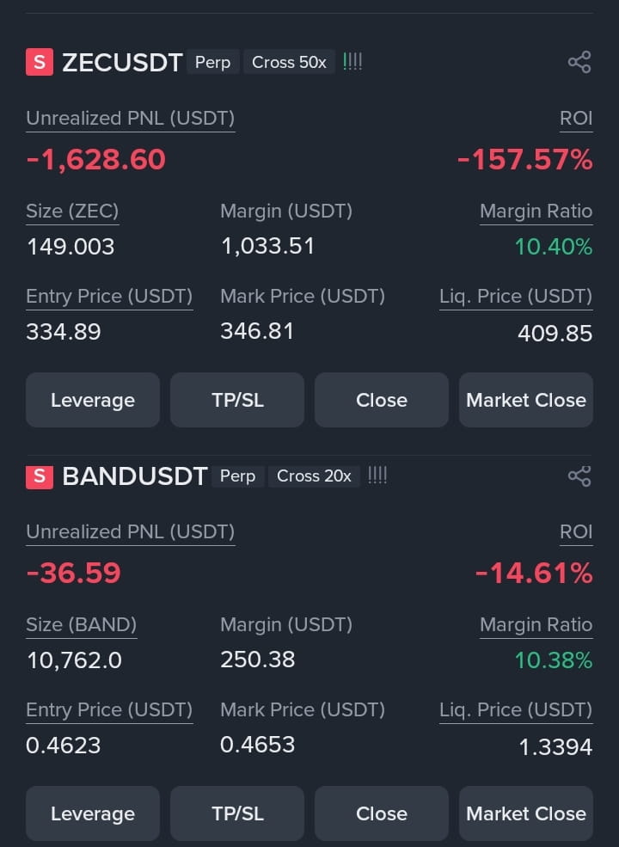Tap the red S badge beside BANDUSDT
This screenshot has height=847, width=619.
pyautogui.click(x=40, y=477)
